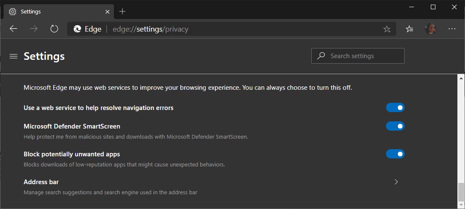
Task: Click 'Blocks downloads of low-reputation apps' description
Action: coord(124,165)
